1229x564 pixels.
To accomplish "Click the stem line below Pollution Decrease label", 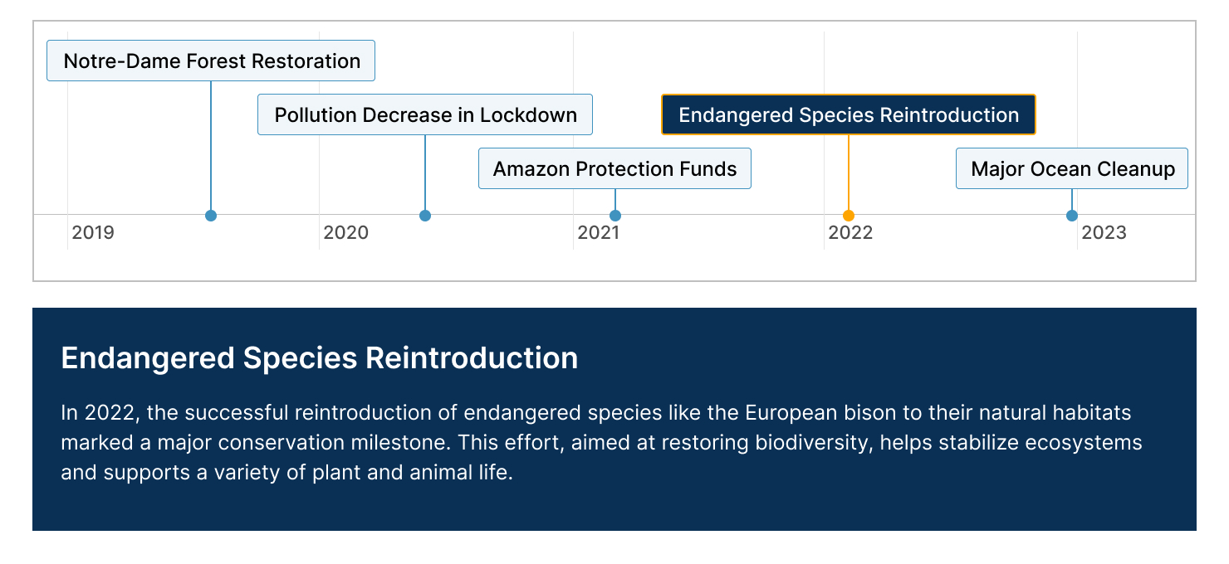I will tap(425, 173).
